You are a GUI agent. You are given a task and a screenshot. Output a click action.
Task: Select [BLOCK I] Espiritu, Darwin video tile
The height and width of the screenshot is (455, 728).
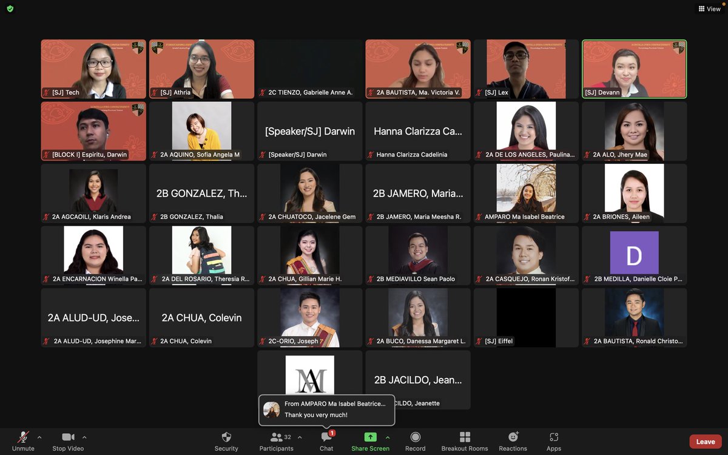click(93, 131)
